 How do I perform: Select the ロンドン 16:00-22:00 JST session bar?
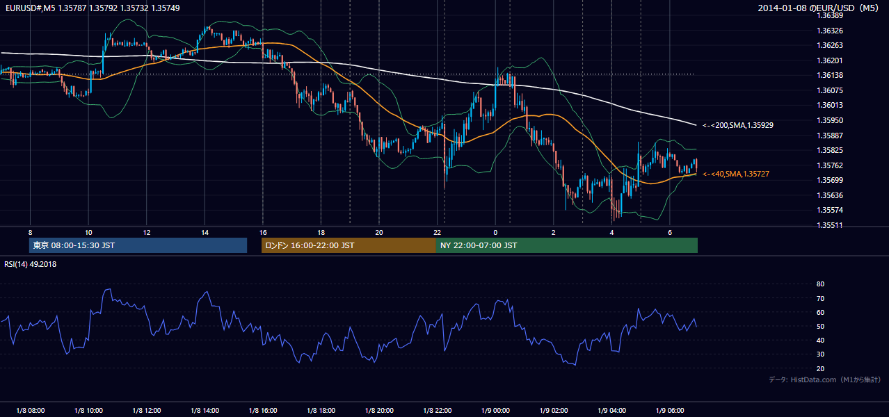pyautogui.click(x=349, y=245)
